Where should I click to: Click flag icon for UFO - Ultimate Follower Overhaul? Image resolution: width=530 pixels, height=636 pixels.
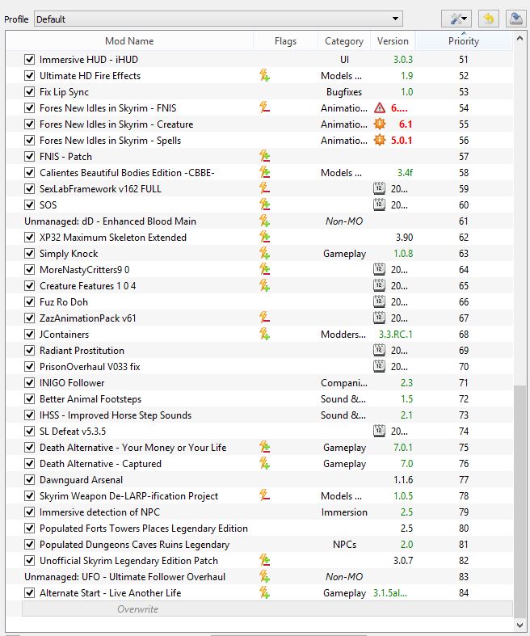click(264, 577)
